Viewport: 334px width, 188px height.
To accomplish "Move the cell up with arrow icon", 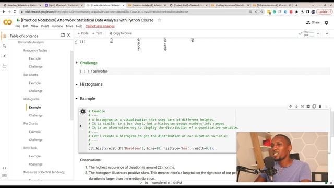I will 291,107.
